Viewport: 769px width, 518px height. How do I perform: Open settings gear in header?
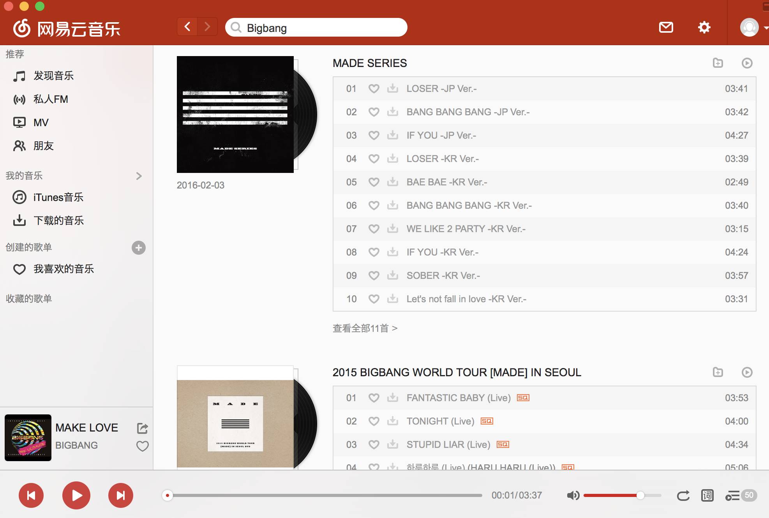[704, 27]
